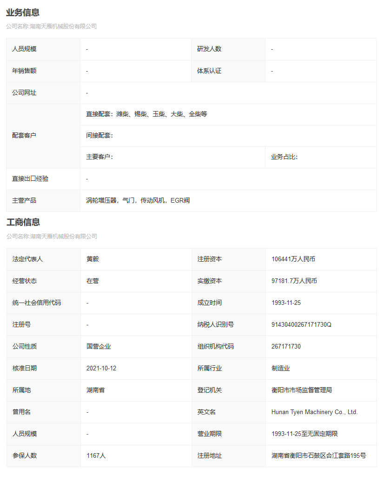
Task: Click the 注册地址 label cell
Action: coord(228,455)
